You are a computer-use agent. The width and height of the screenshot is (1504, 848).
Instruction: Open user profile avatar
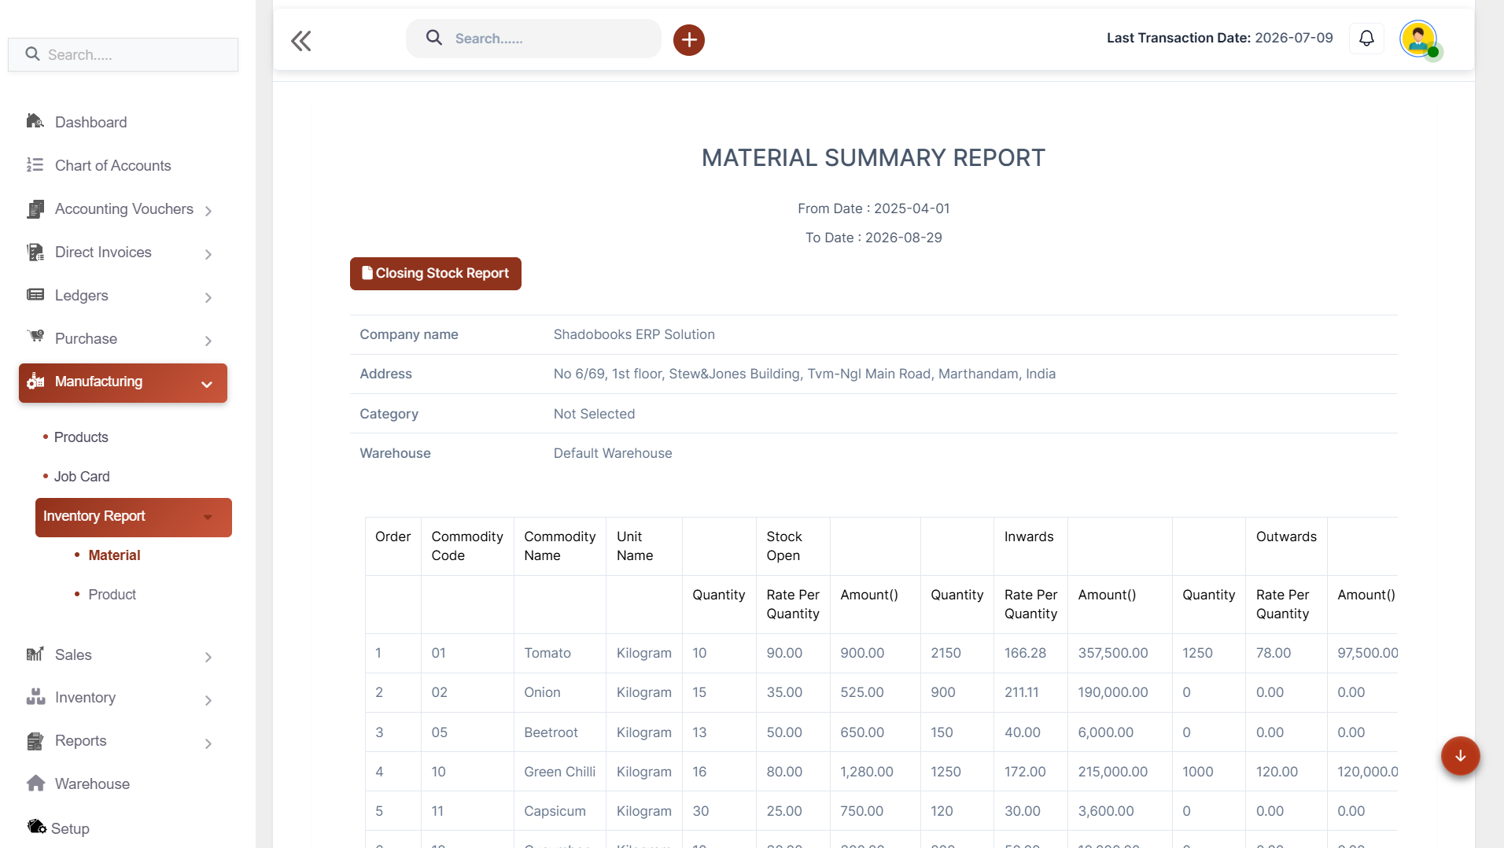coord(1418,39)
